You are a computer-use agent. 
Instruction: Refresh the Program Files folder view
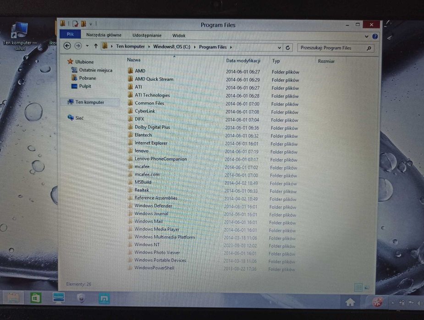pyautogui.click(x=288, y=48)
